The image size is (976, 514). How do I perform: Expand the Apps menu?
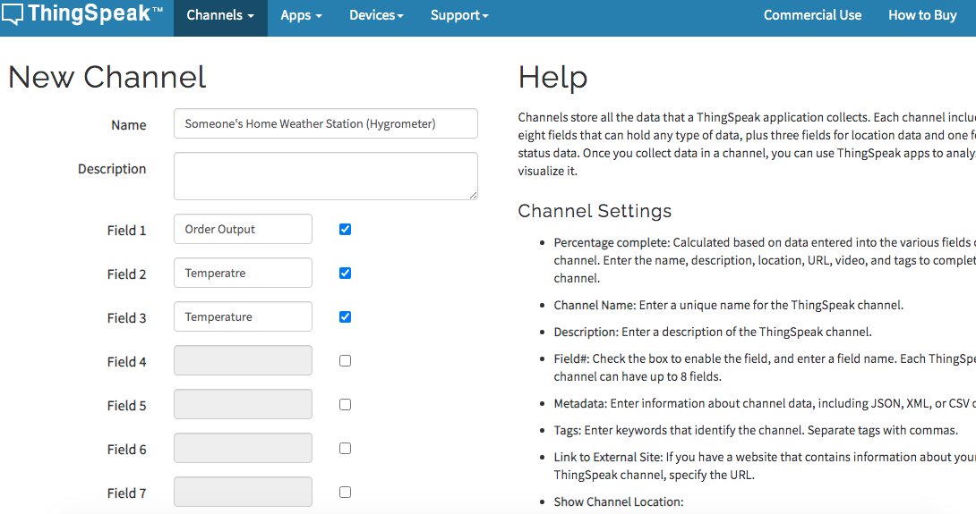301,15
